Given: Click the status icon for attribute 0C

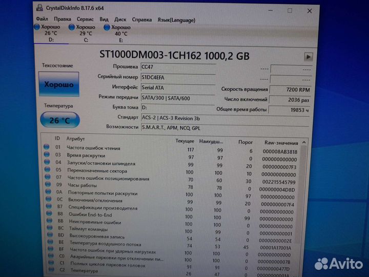Looking at the screenshot, I should click(49, 199).
